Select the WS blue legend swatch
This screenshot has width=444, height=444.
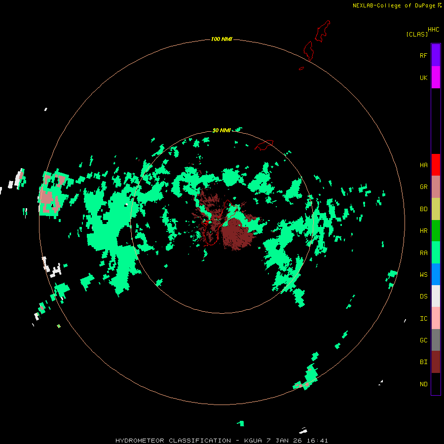436,274
